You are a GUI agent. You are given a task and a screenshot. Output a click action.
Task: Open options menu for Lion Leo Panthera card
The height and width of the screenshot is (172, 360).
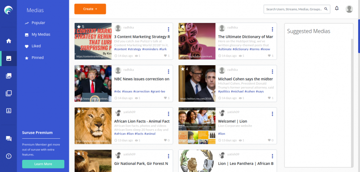[x=272, y=156]
